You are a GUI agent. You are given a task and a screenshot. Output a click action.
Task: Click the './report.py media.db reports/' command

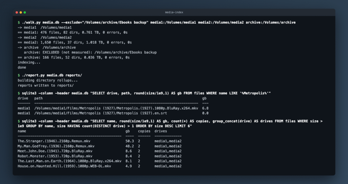point(50,75)
